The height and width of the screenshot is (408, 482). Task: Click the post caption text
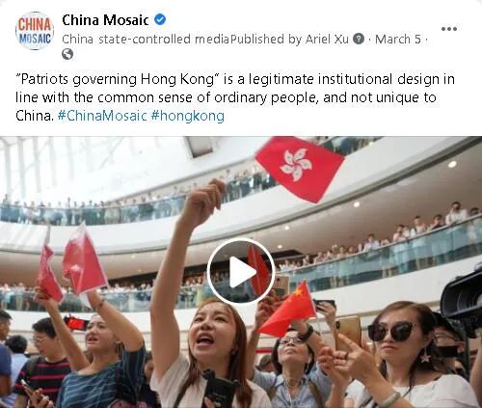[x=235, y=97]
